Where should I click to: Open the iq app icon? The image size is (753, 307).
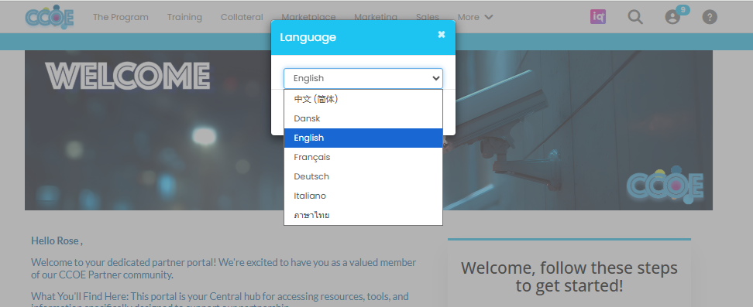[x=598, y=17]
